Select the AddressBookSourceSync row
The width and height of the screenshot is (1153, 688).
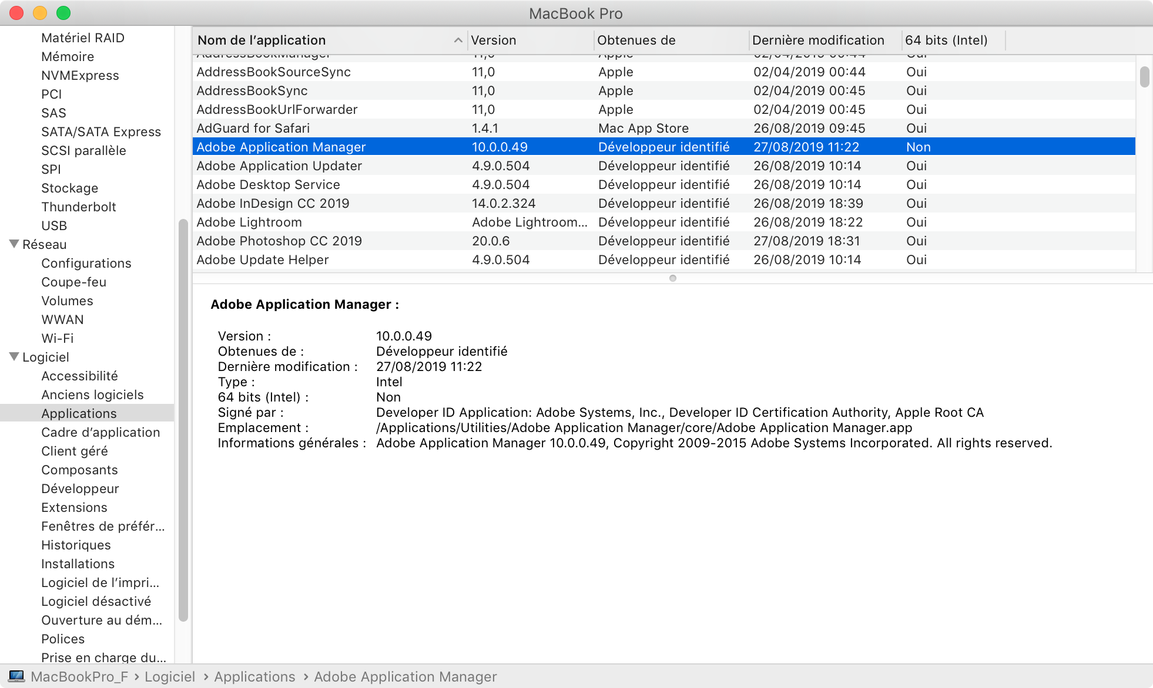[664, 72]
